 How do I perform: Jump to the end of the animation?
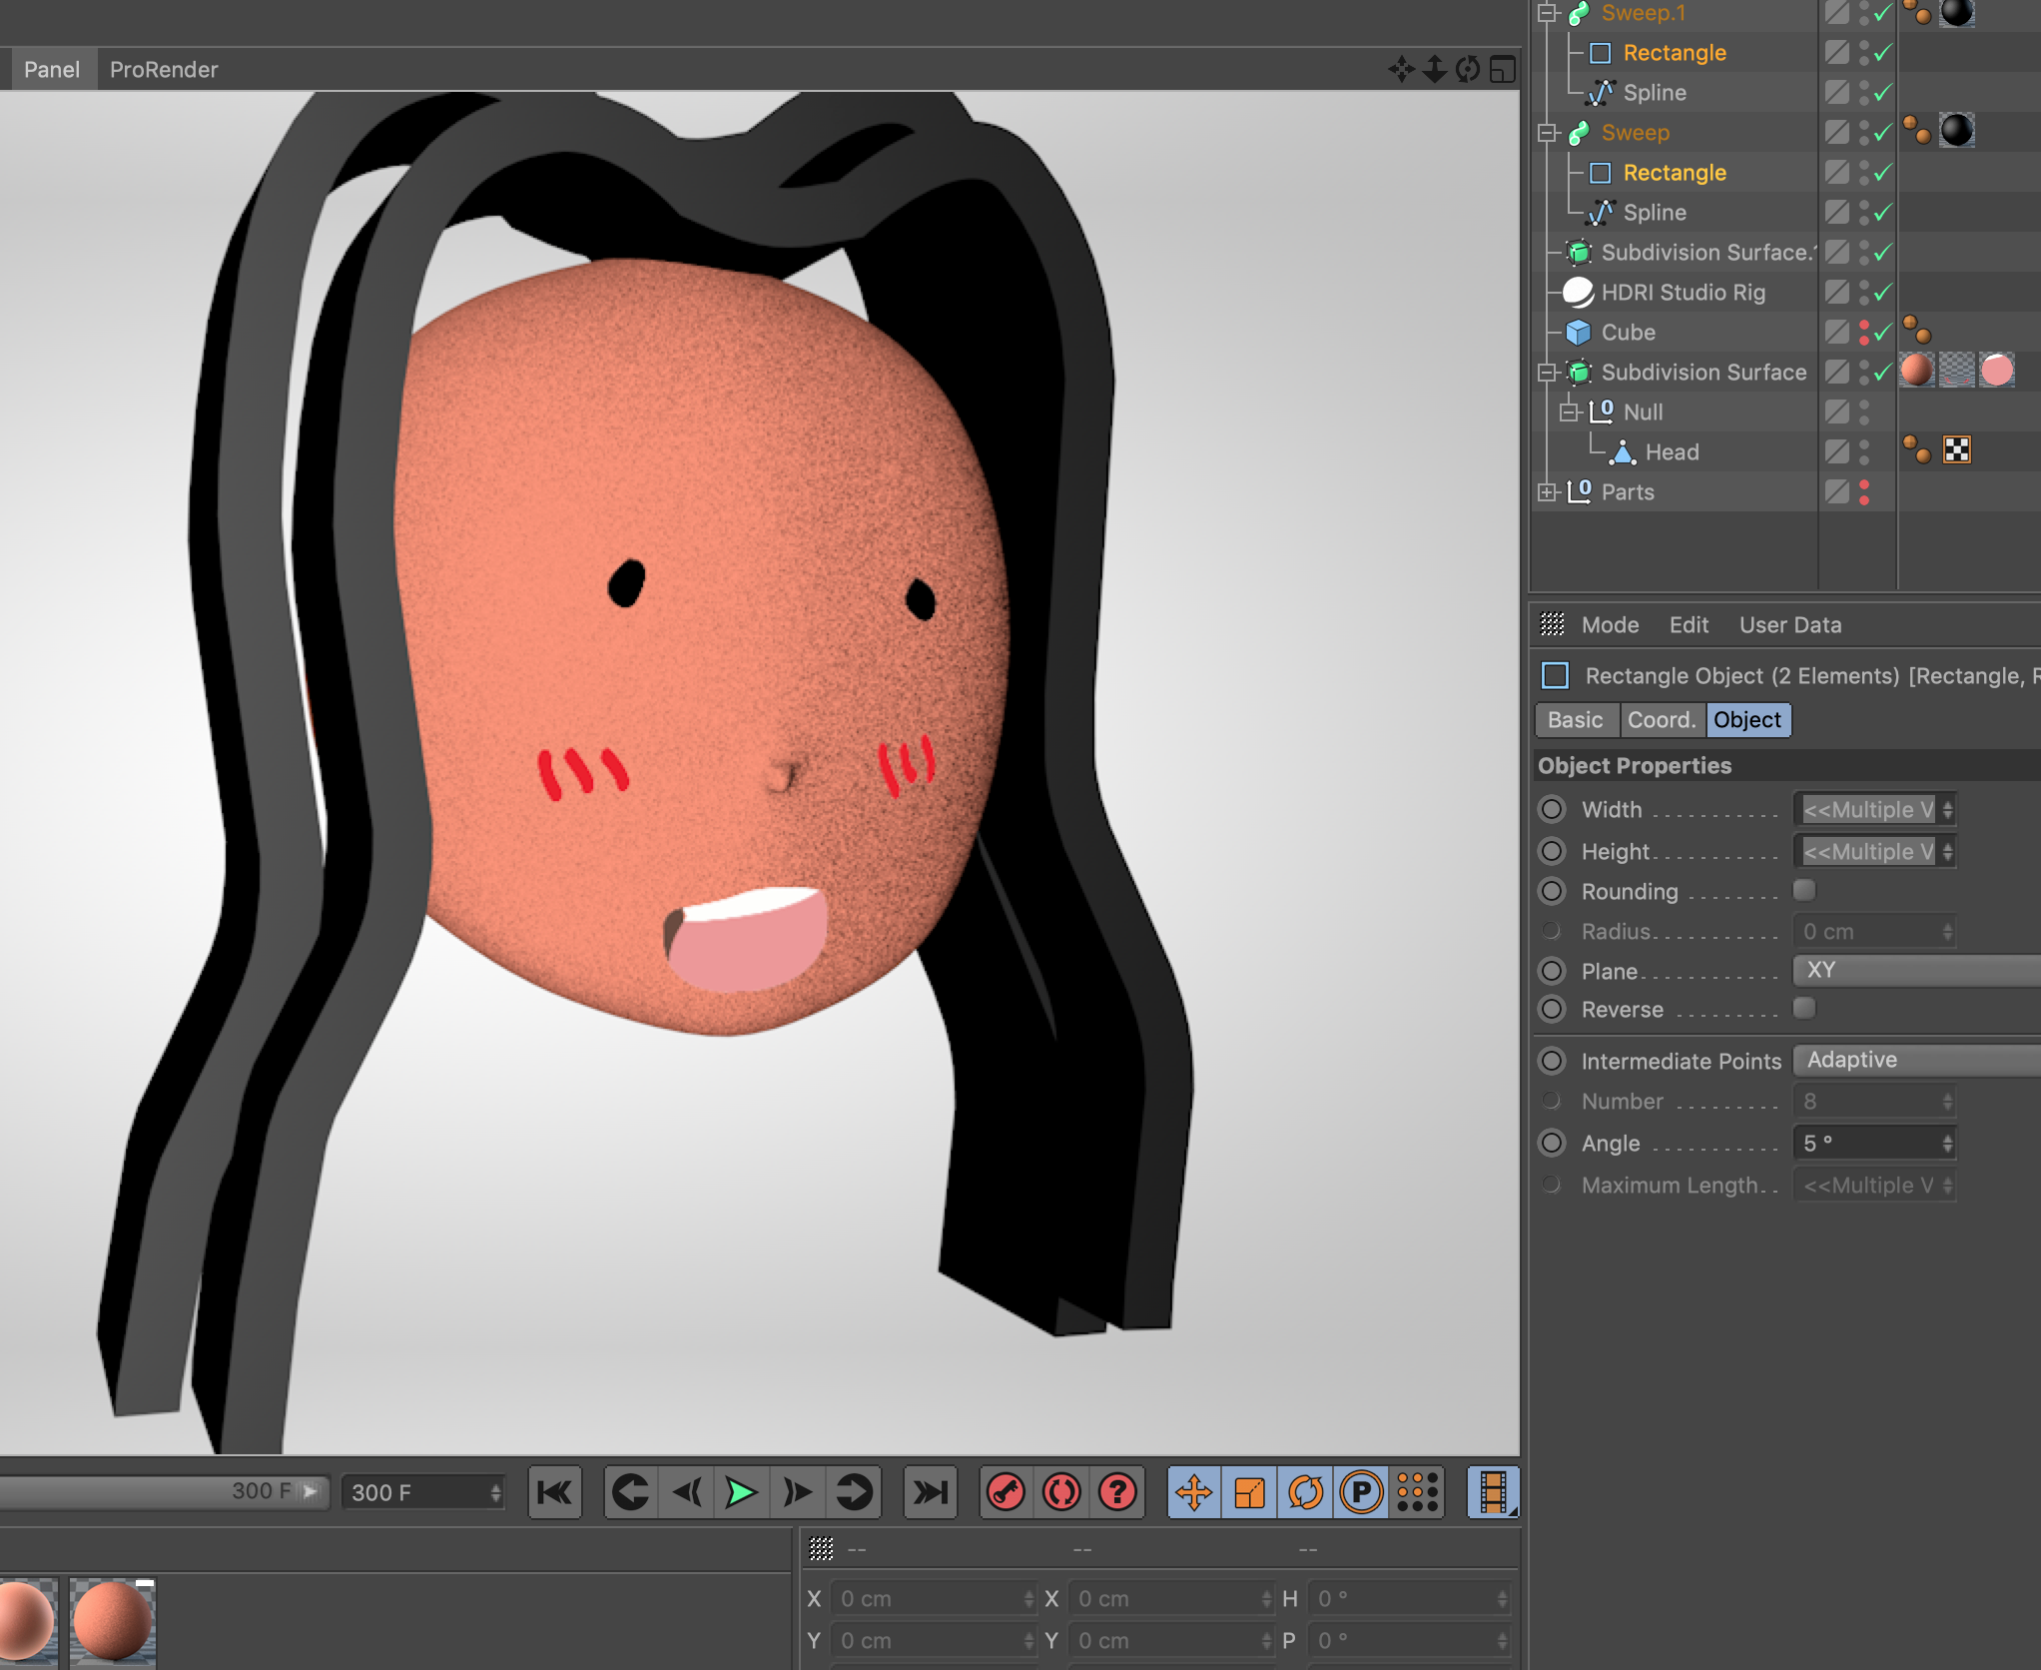(931, 1492)
